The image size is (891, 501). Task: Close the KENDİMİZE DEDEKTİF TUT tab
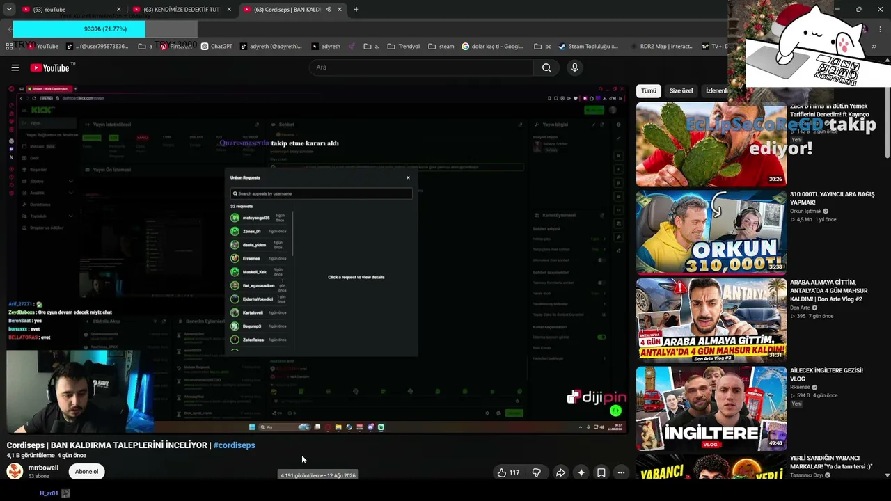(x=229, y=10)
